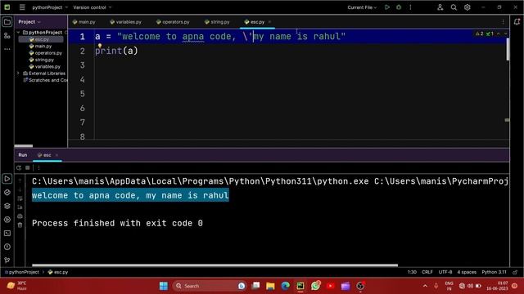Image resolution: width=524 pixels, height=294 pixels.
Task: Open Python Console tool window
Action: 7,193
